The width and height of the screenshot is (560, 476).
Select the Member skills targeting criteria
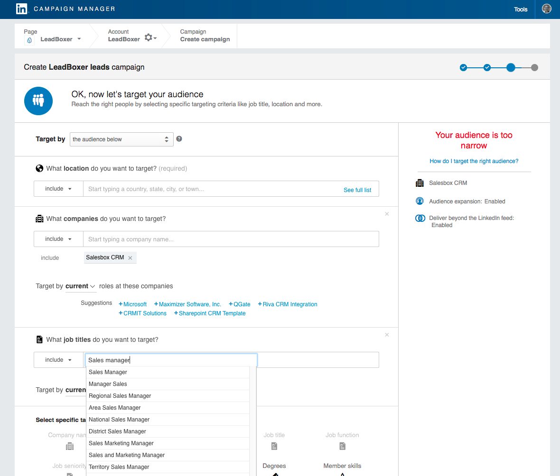pyautogui.click(x=342, y=466)
